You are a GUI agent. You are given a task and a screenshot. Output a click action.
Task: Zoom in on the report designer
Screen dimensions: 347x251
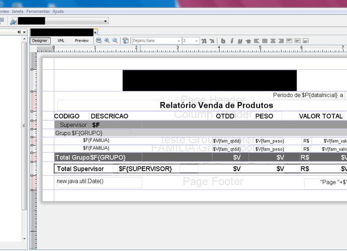pyautogui.click(x=107, y=41)
